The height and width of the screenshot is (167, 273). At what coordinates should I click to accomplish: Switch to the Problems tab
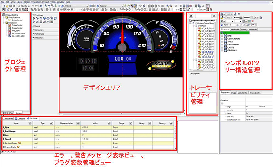8,118
